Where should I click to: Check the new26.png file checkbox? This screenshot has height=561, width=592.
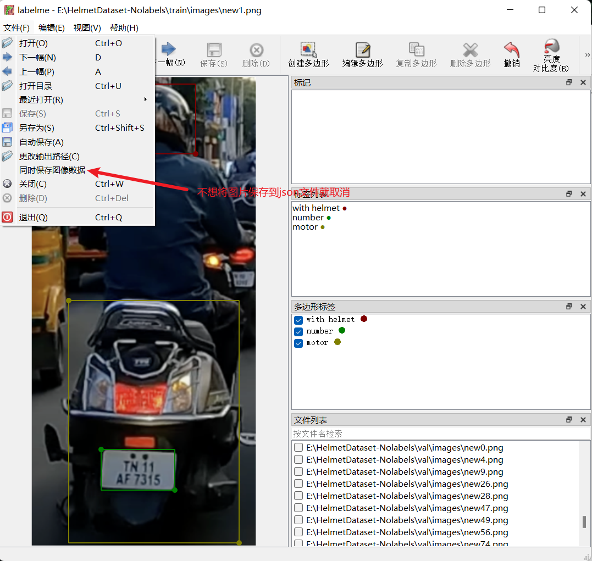click(298, 484)
